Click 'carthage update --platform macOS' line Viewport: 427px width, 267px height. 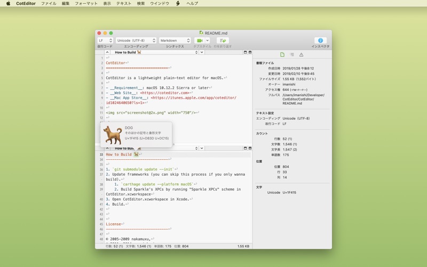(x=157, y=184)
